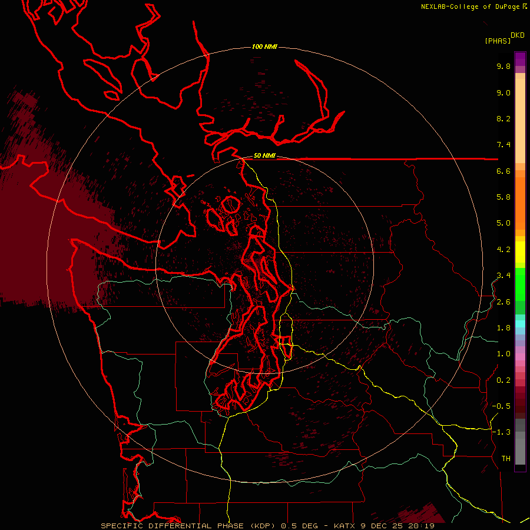Click the 7.4 legend value
This screenshot has height=530, width=530.
503,145
